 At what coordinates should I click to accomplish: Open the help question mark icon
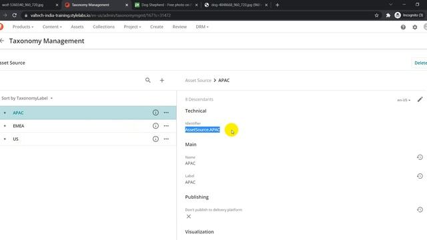click(403, 27)
